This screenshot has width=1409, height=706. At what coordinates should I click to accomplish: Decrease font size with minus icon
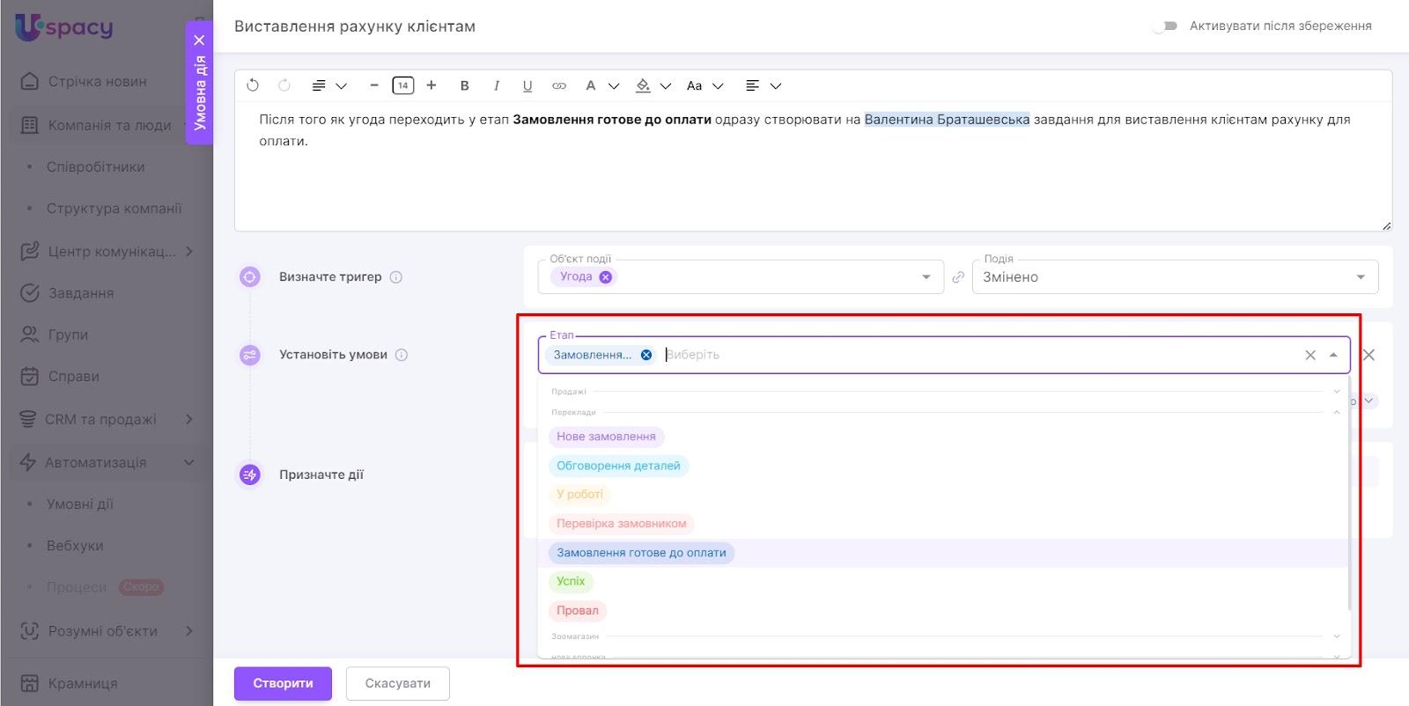pos(374,85)
